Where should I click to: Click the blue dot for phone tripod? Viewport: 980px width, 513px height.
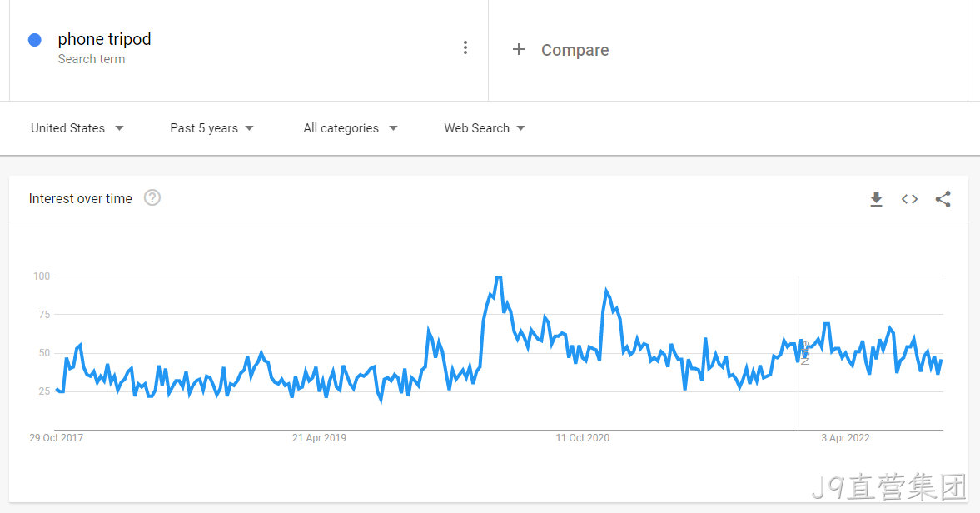pyautogui.click(x=35, y=40)
